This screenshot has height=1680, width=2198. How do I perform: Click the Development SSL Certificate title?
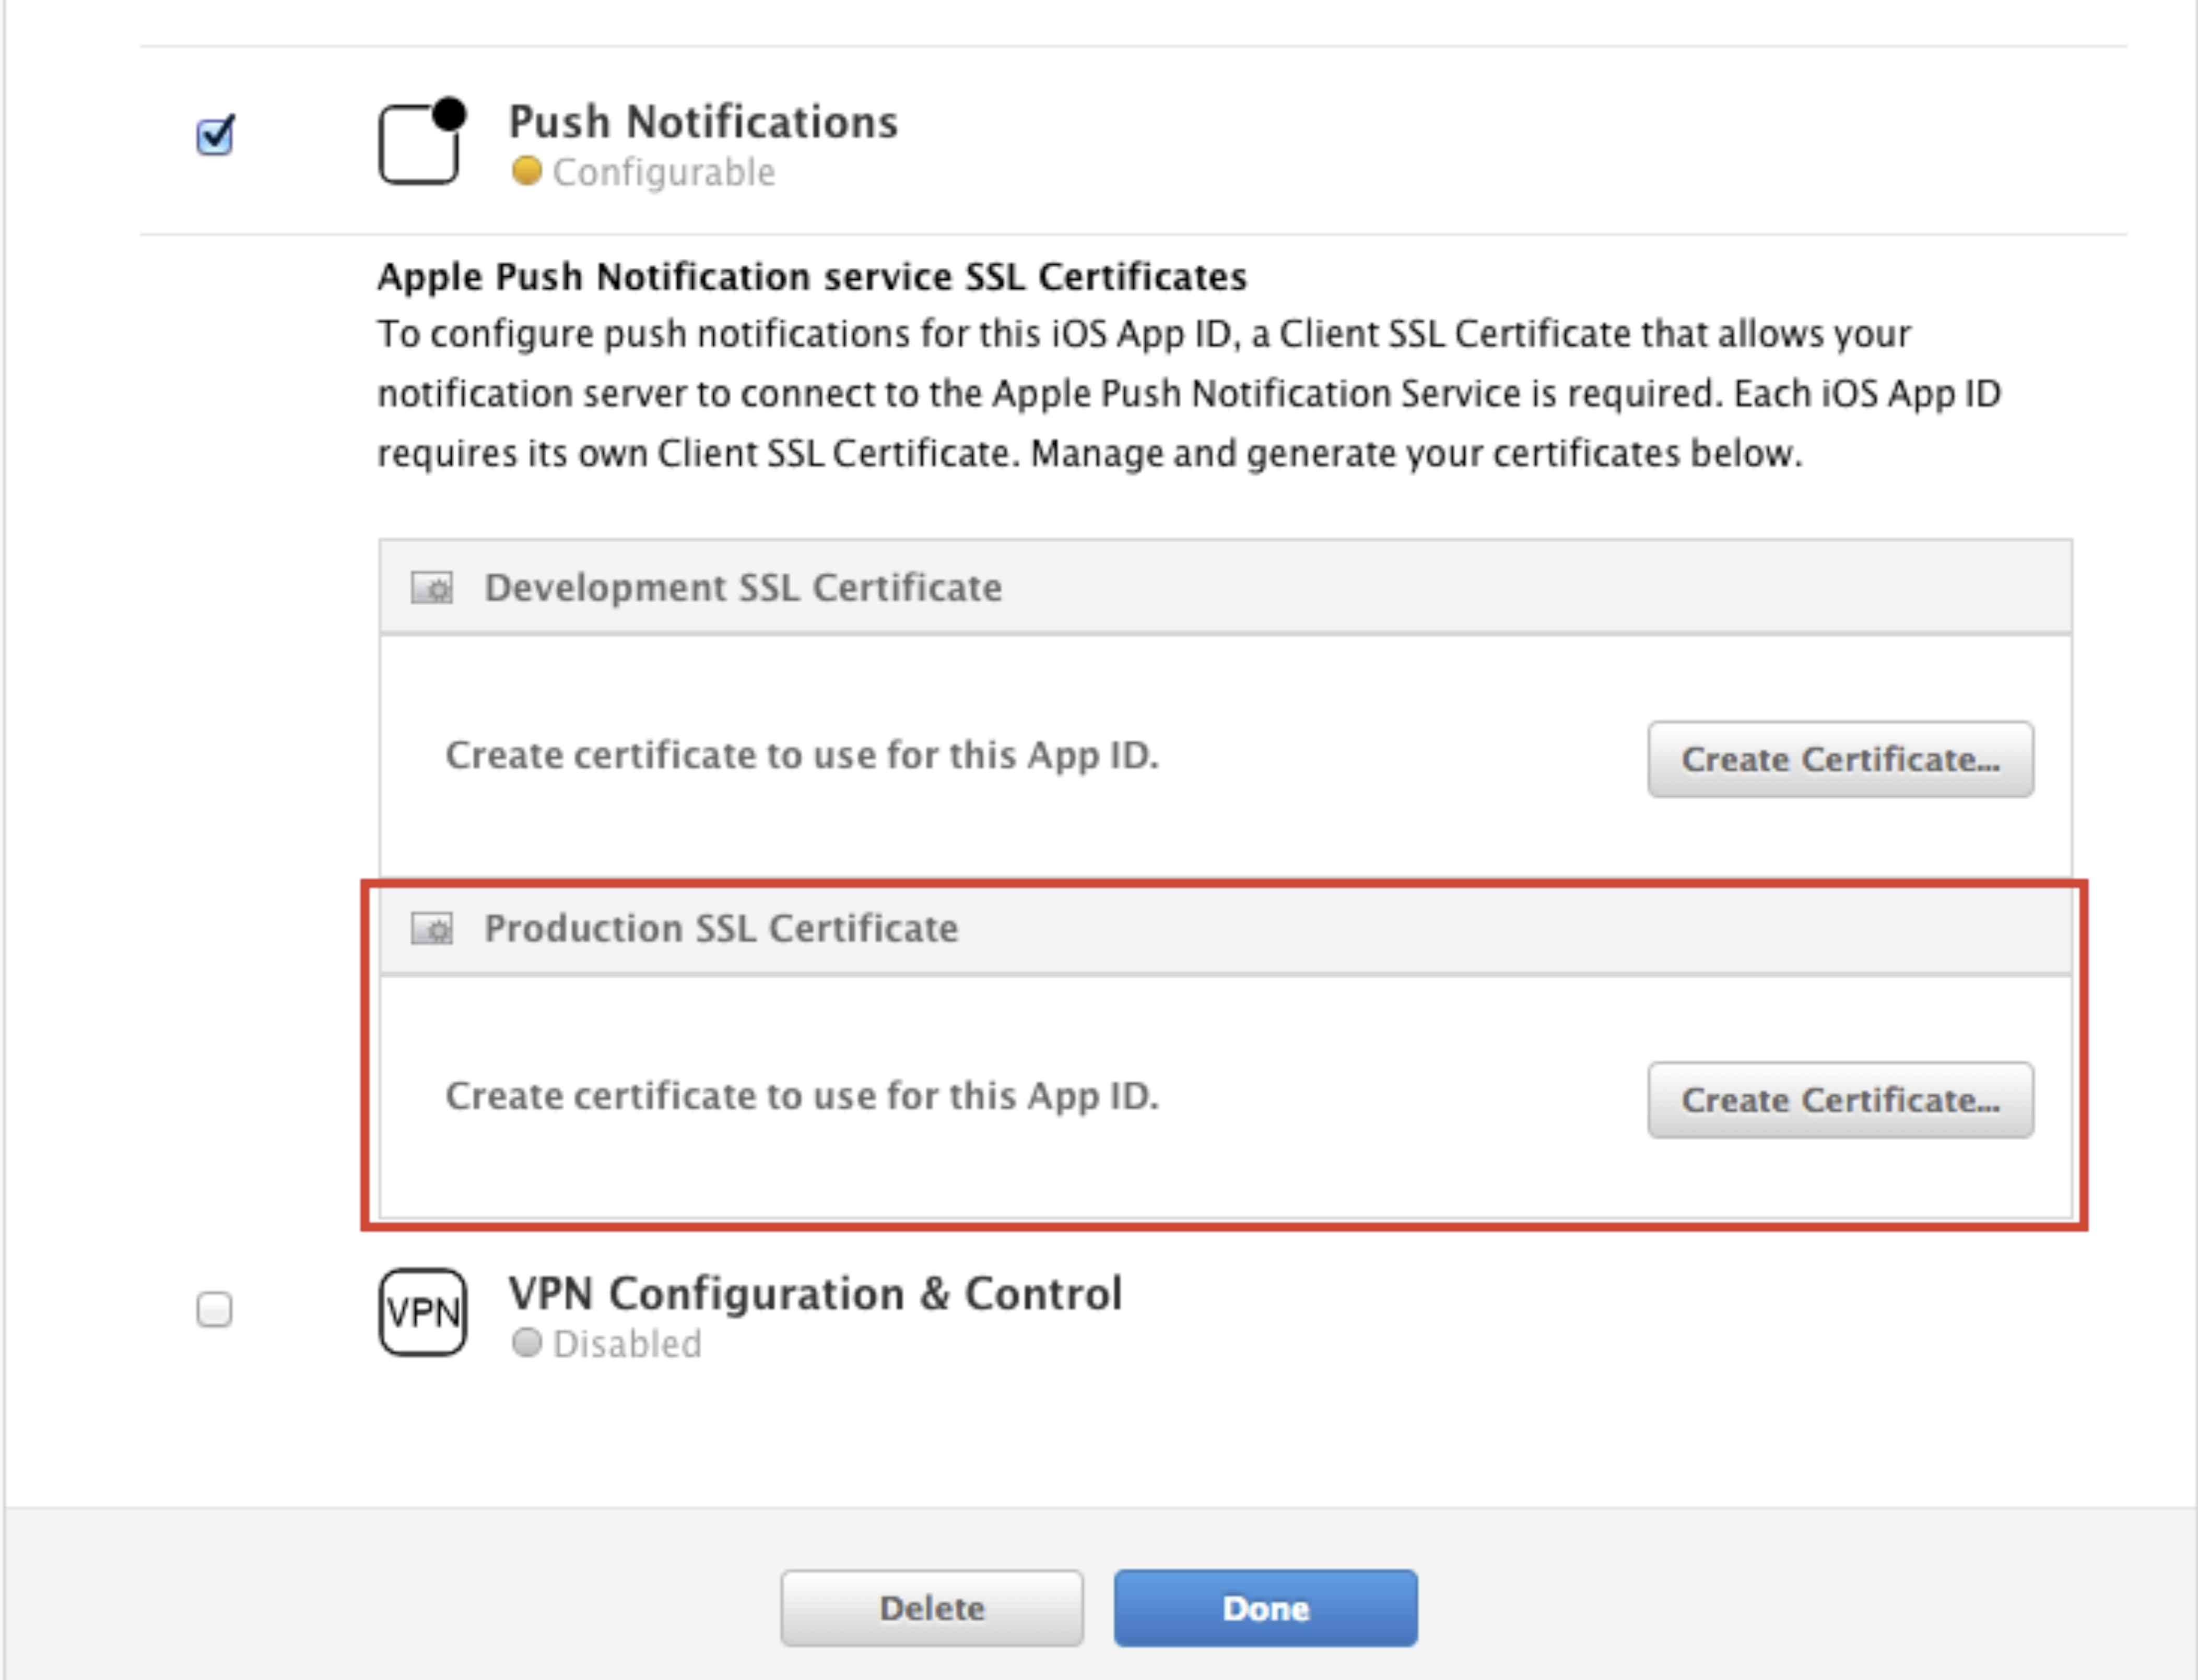[743, 588]
